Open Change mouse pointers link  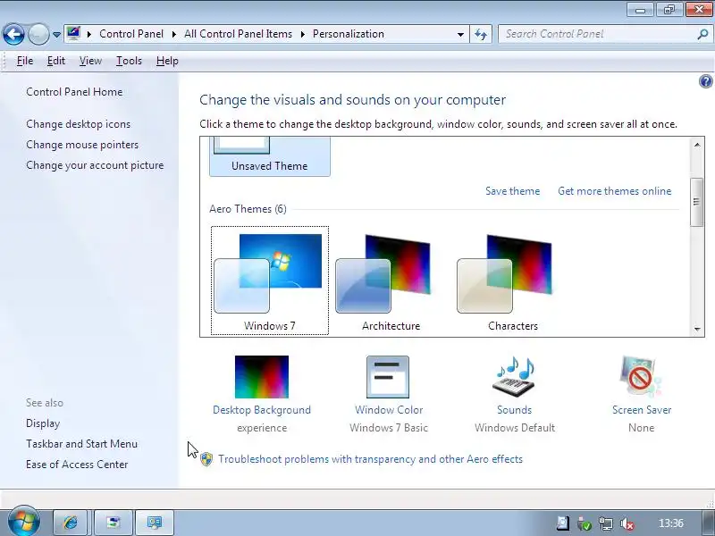(82, 145)
